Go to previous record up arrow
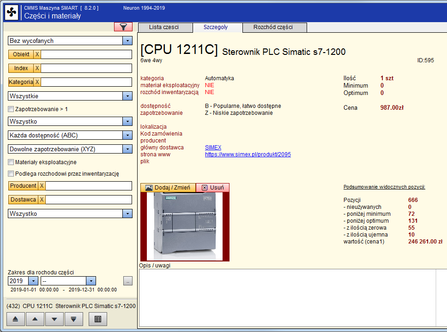447x332 pixels. pos(35,319)
